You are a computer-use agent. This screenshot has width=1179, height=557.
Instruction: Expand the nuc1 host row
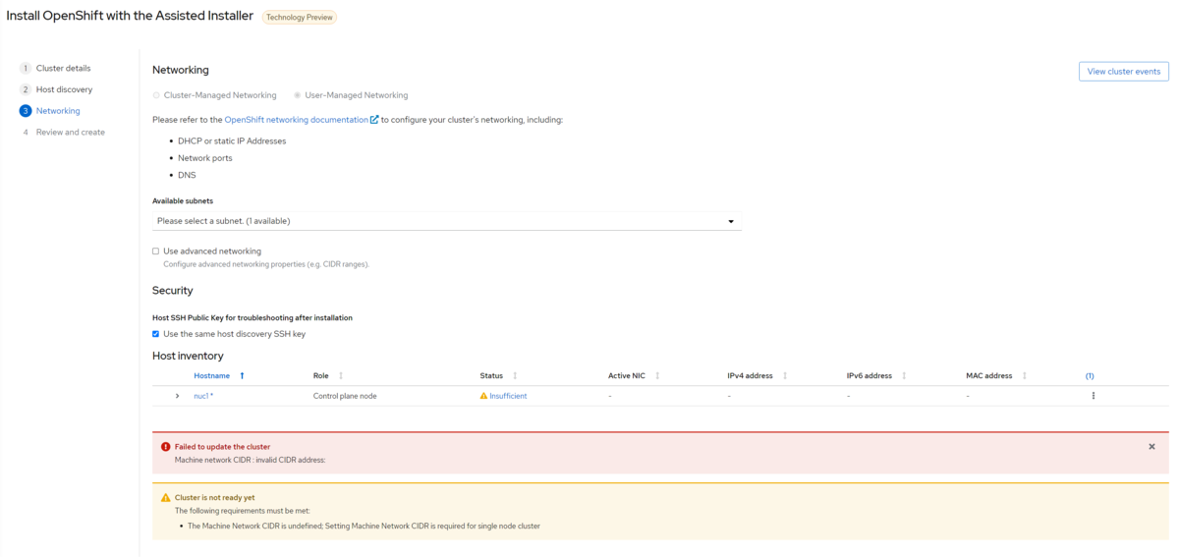coord(177,396)
